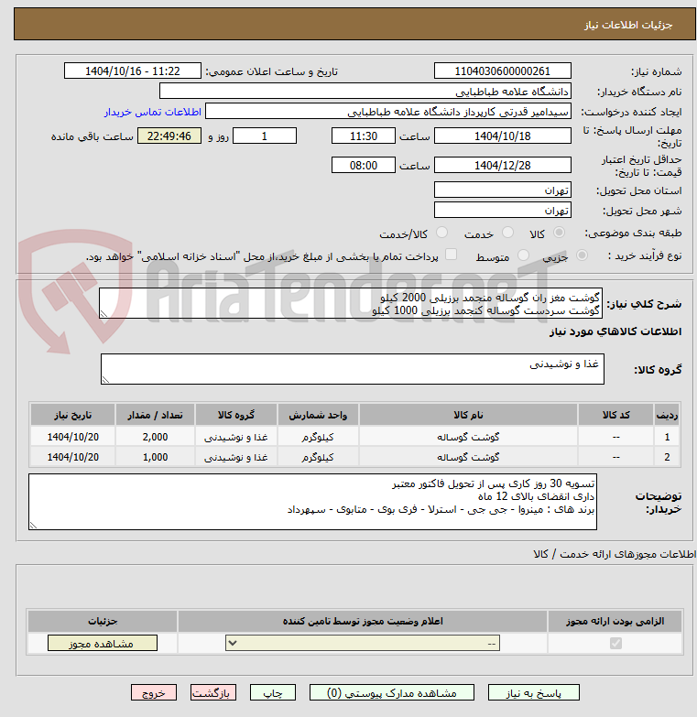Image resolution: width=697 pixels, height=717 pixels.
Task: Click the announcement date field 1404/10/16 - 11:22
Action: coord(133,71)
